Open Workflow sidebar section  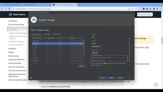coord(12,49)
